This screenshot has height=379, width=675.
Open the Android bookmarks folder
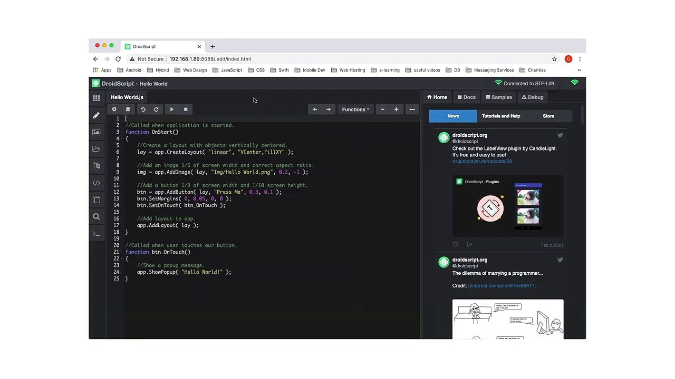129,70
